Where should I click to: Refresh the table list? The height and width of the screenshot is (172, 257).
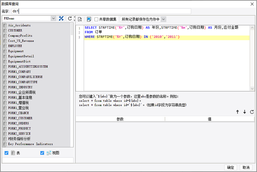(x=70, y=18)
